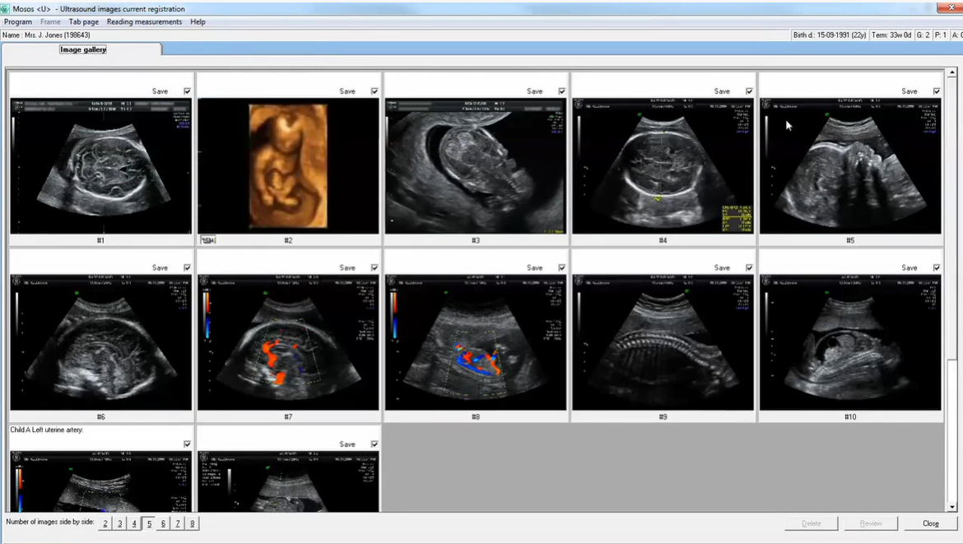The height and width of the screenshot is (544, 963).
Task: Select color Doppler thumbnail #8
Action: pyautogui.click(x=476, y=342)
